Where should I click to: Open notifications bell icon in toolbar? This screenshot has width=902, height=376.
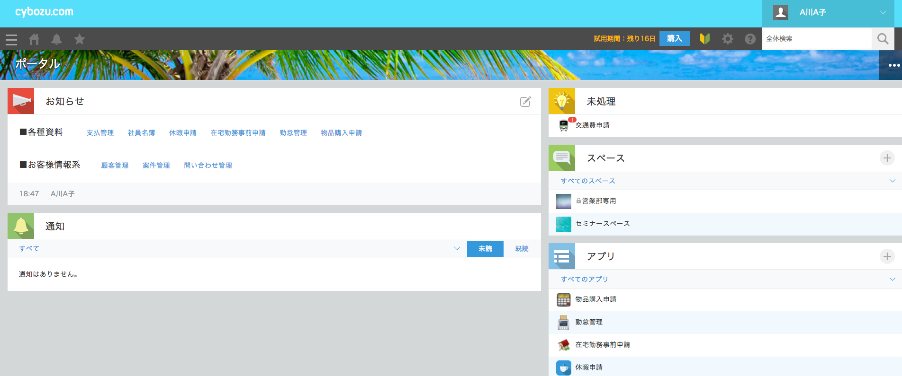pyautogui.click(x=57, y=39)
